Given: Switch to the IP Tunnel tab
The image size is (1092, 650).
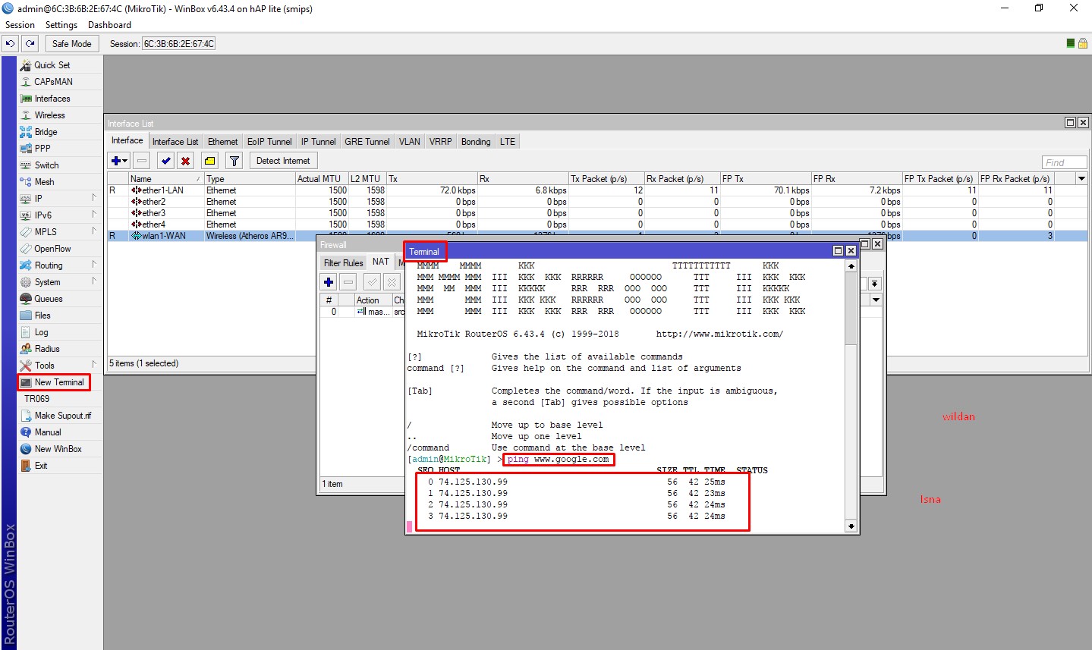Looking at the screenshot, I should [319, 142].
